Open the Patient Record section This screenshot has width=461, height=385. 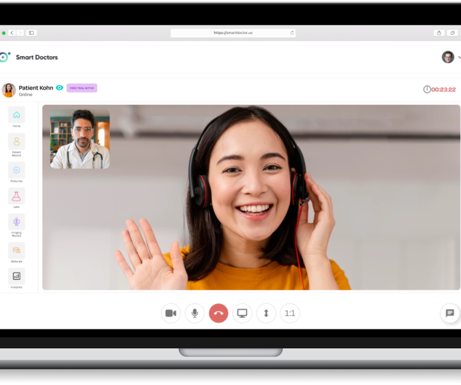[16, 142]
